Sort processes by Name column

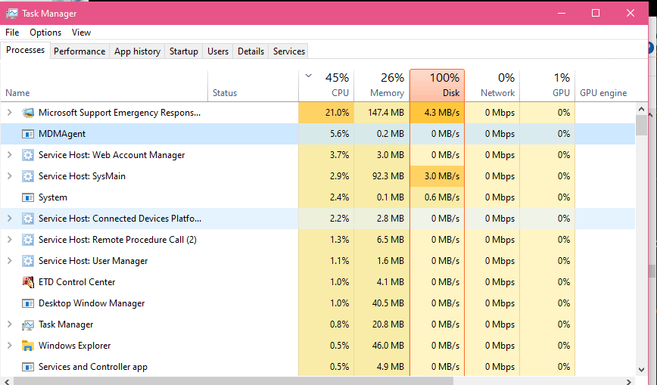pyautogui.click(x=104, y=86)
